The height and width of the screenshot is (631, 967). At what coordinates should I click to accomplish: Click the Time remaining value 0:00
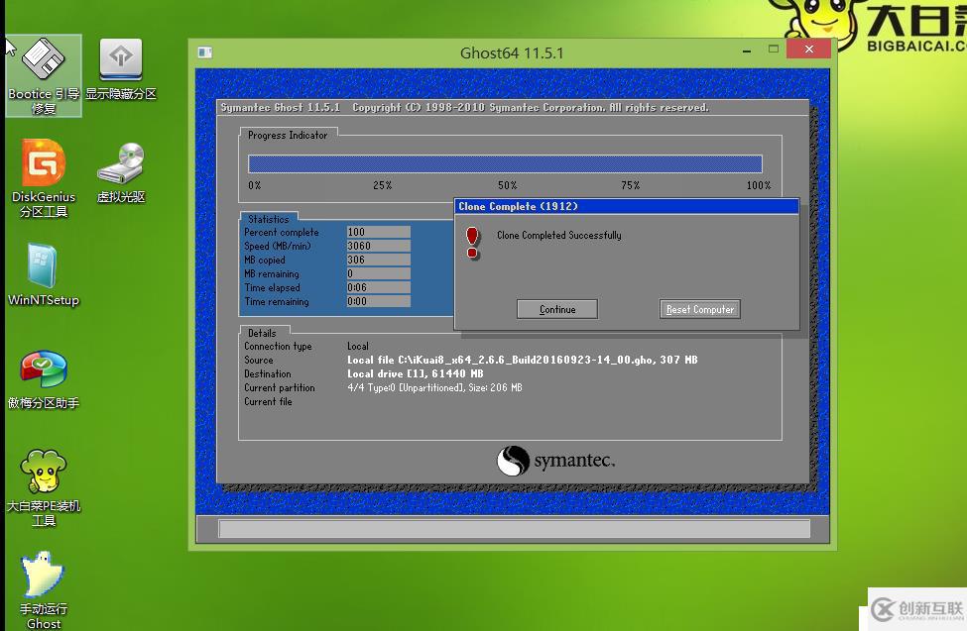378,301
